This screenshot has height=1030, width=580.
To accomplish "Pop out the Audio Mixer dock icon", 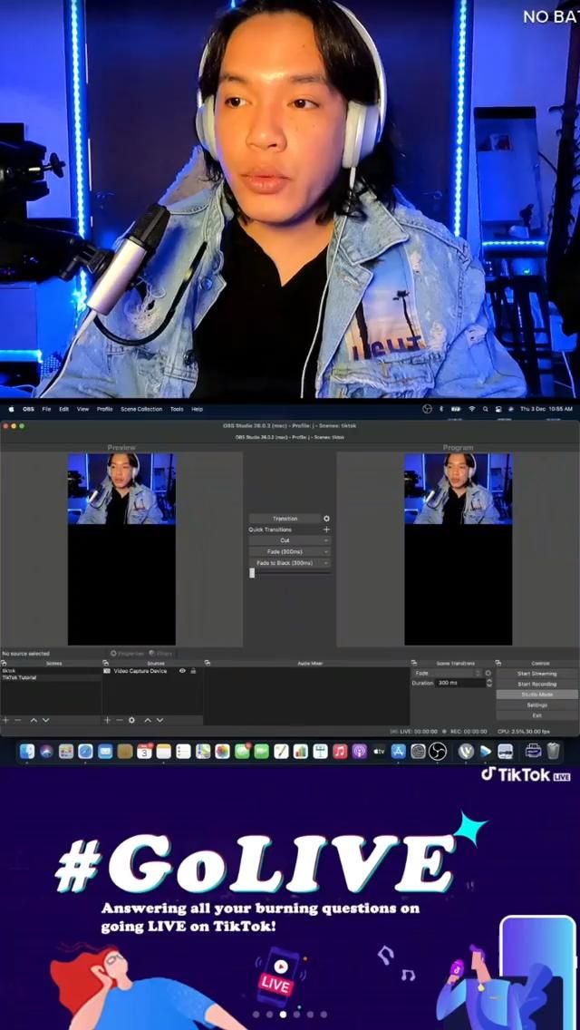I will 208,663.
